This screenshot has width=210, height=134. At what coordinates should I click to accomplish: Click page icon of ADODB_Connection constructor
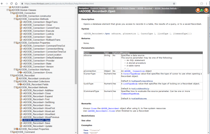[x=17, y=16]
